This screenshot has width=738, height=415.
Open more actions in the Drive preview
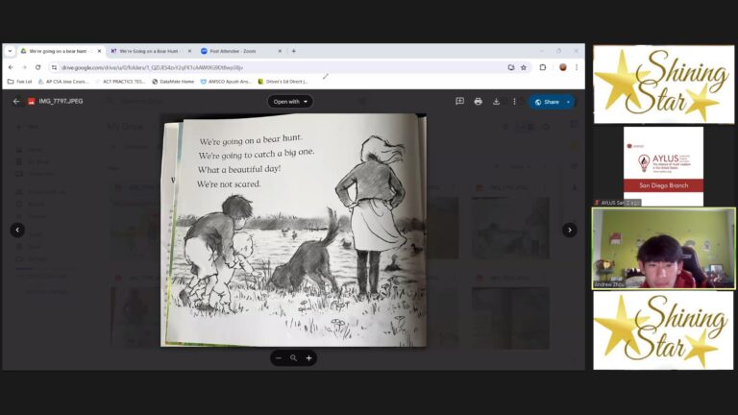pos(514,102)
